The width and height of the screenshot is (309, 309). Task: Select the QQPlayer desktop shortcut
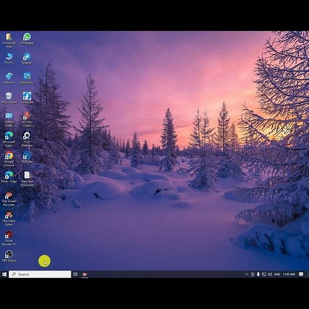[x=27, y=157]
